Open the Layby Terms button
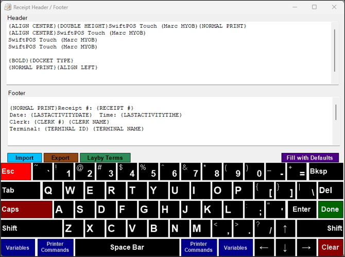 (x=105, y=158)
